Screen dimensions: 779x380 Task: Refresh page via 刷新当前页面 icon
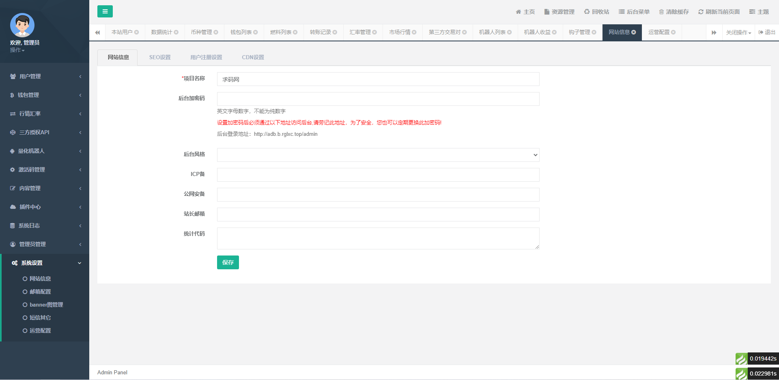(718, 12)
